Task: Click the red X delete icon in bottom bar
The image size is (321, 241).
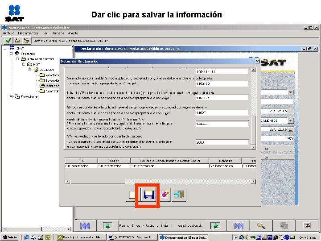Action: (307, 225)
